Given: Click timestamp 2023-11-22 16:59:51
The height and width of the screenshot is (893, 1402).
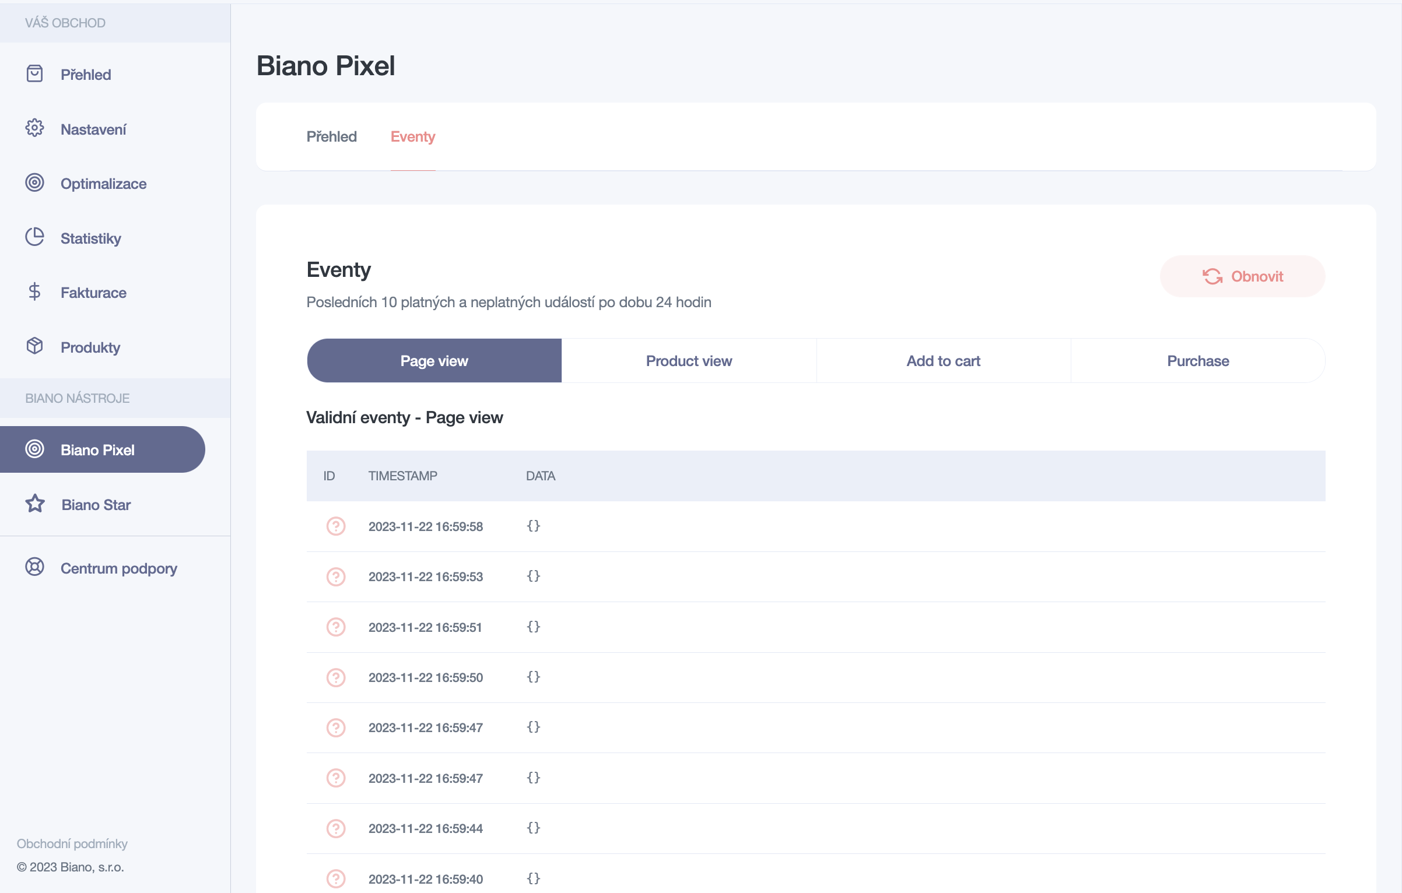Looking at the screenshot, I should [425, 627].
